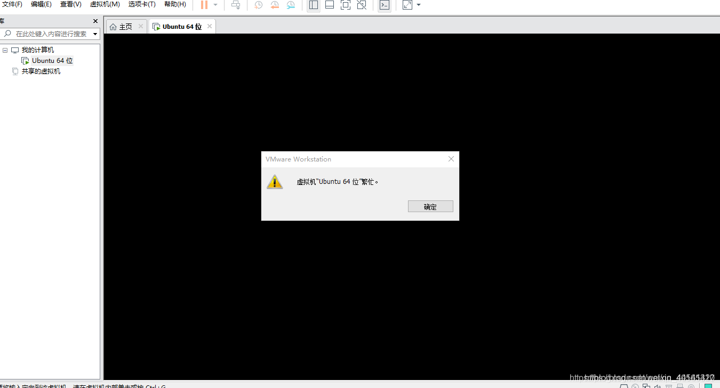The width and height of the screenshot is (720, 388).
Task: Click the shared VMs icon in the tree
Action: [x=15, y=71]
